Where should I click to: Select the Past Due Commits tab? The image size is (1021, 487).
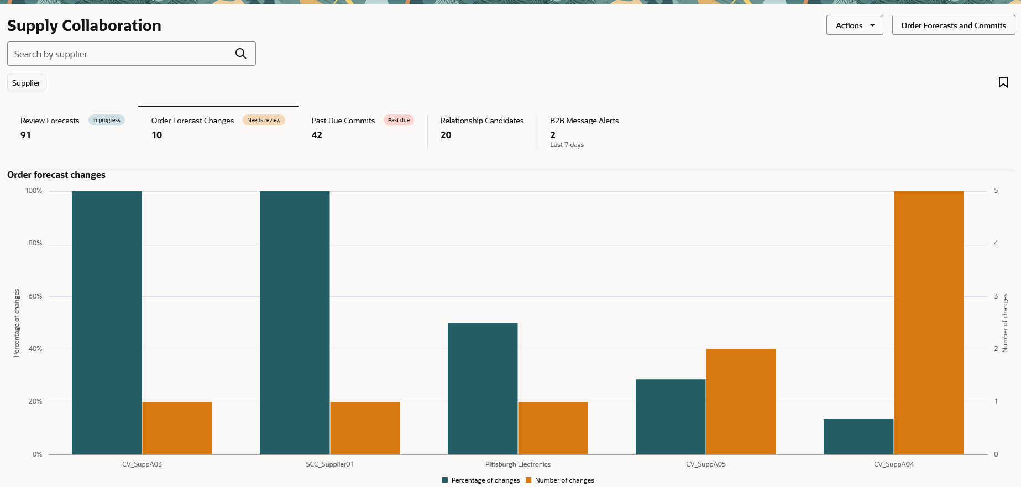(x=363, y=128)
